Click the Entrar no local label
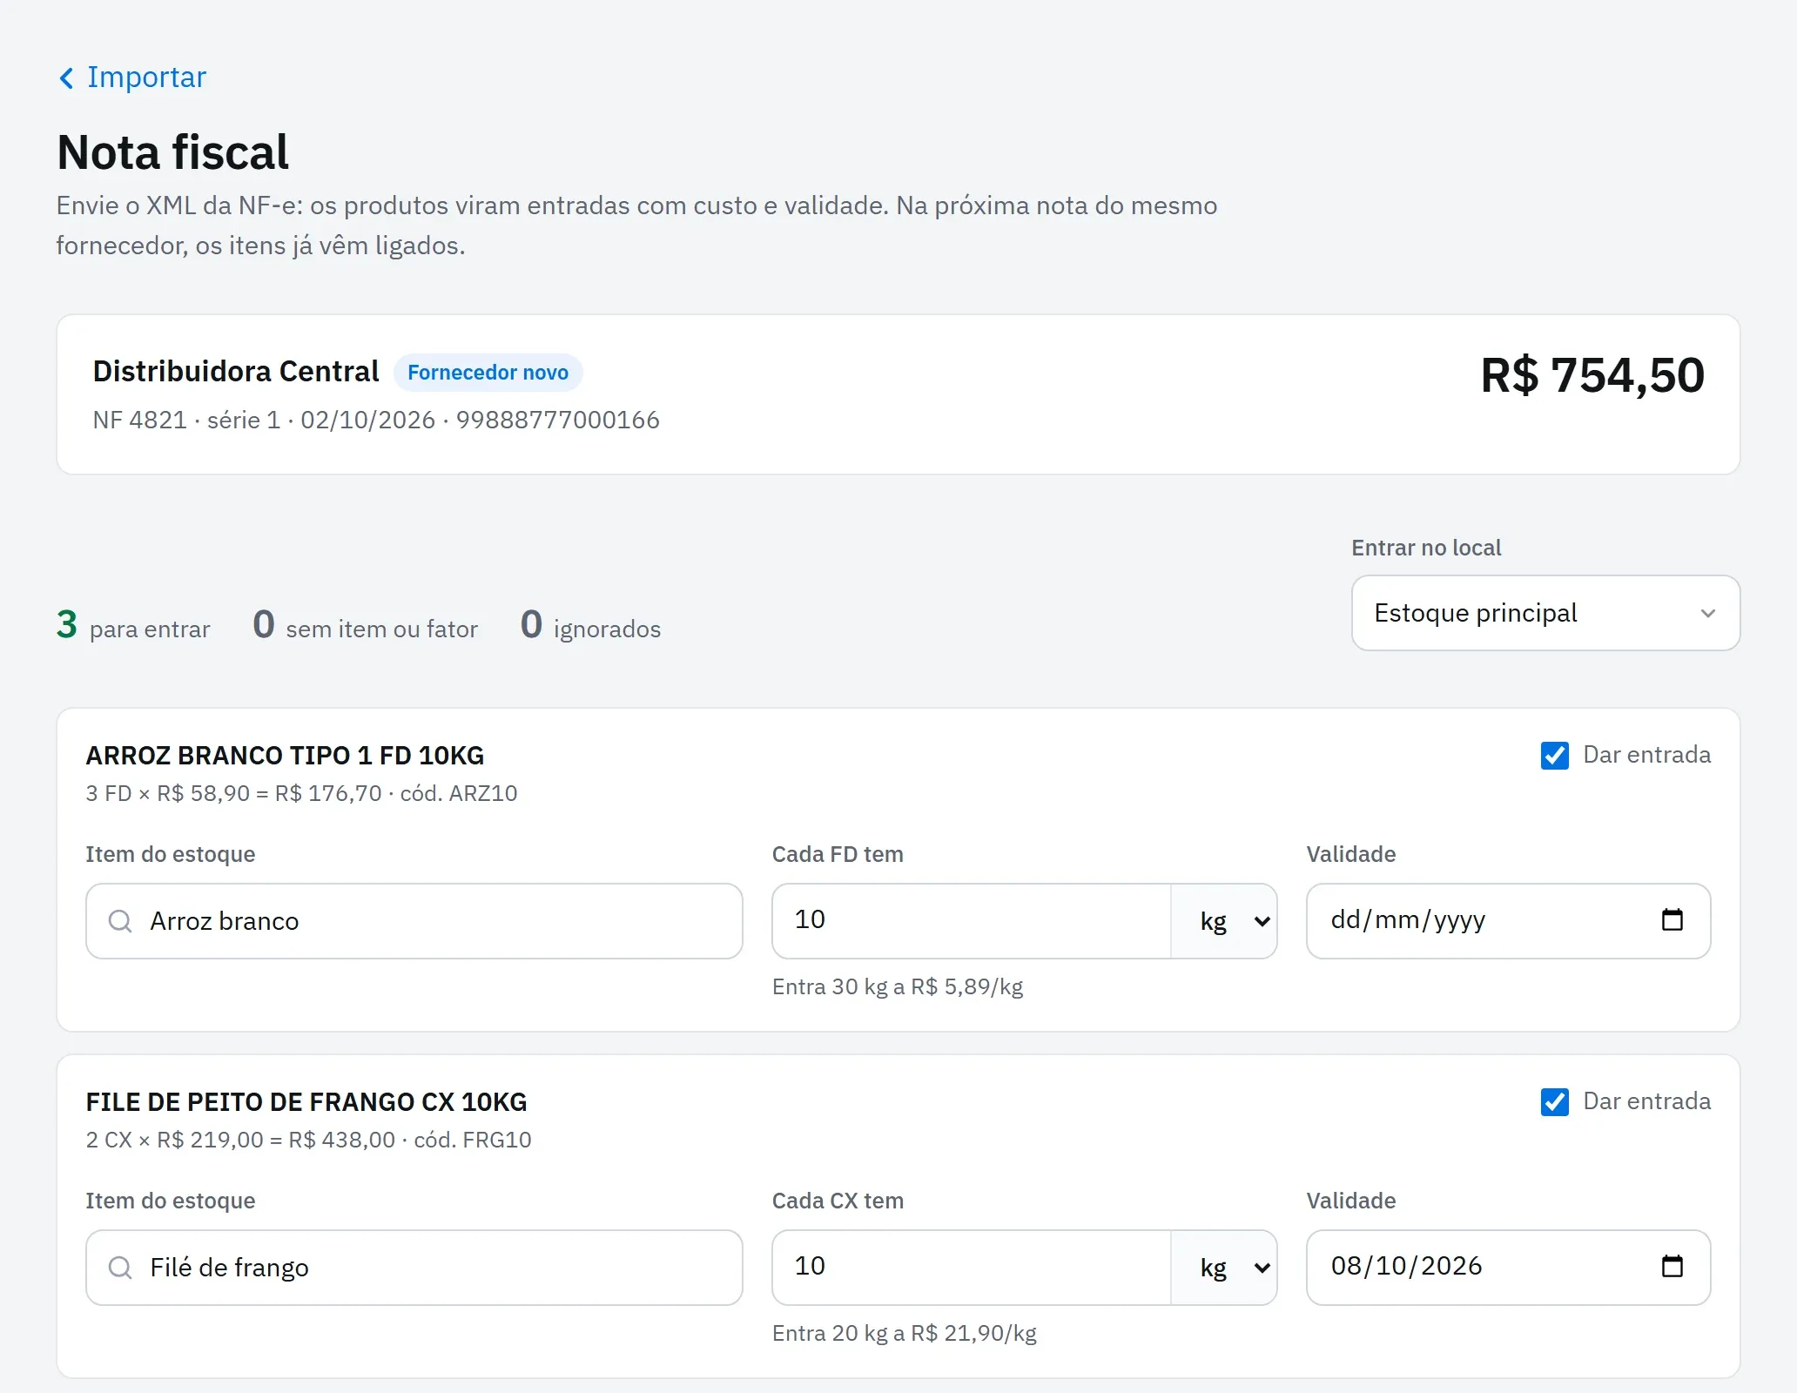1797x1393 pixels. 1426,548
